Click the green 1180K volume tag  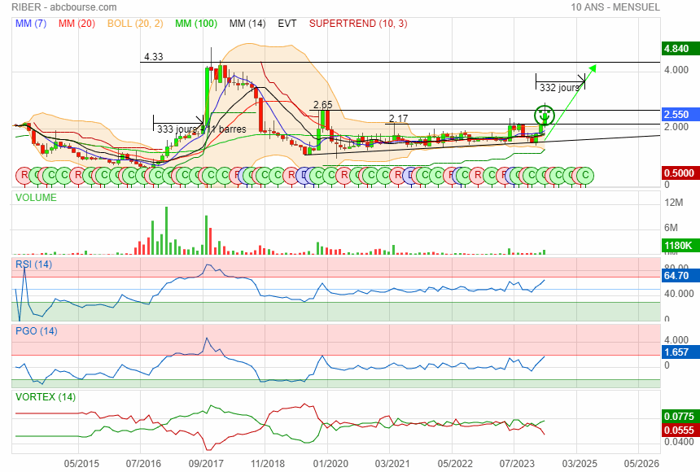(x=680, y=246)
